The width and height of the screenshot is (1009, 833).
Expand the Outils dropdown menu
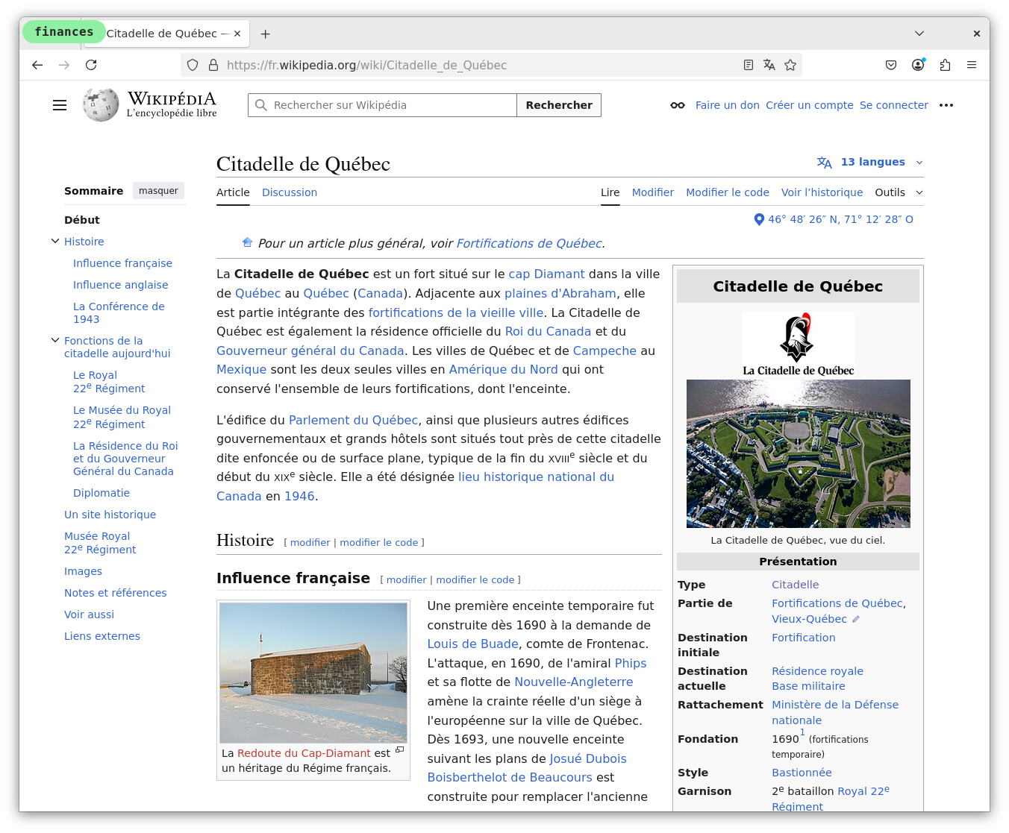(x=898, y=192)
